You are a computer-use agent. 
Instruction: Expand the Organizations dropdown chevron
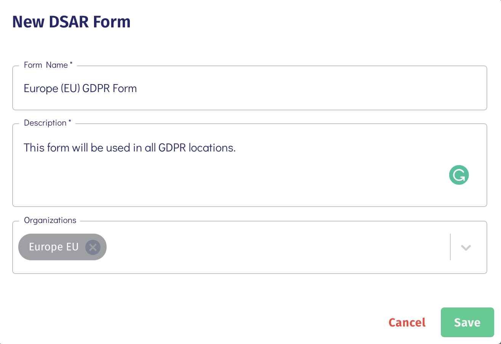pos(466,247)
